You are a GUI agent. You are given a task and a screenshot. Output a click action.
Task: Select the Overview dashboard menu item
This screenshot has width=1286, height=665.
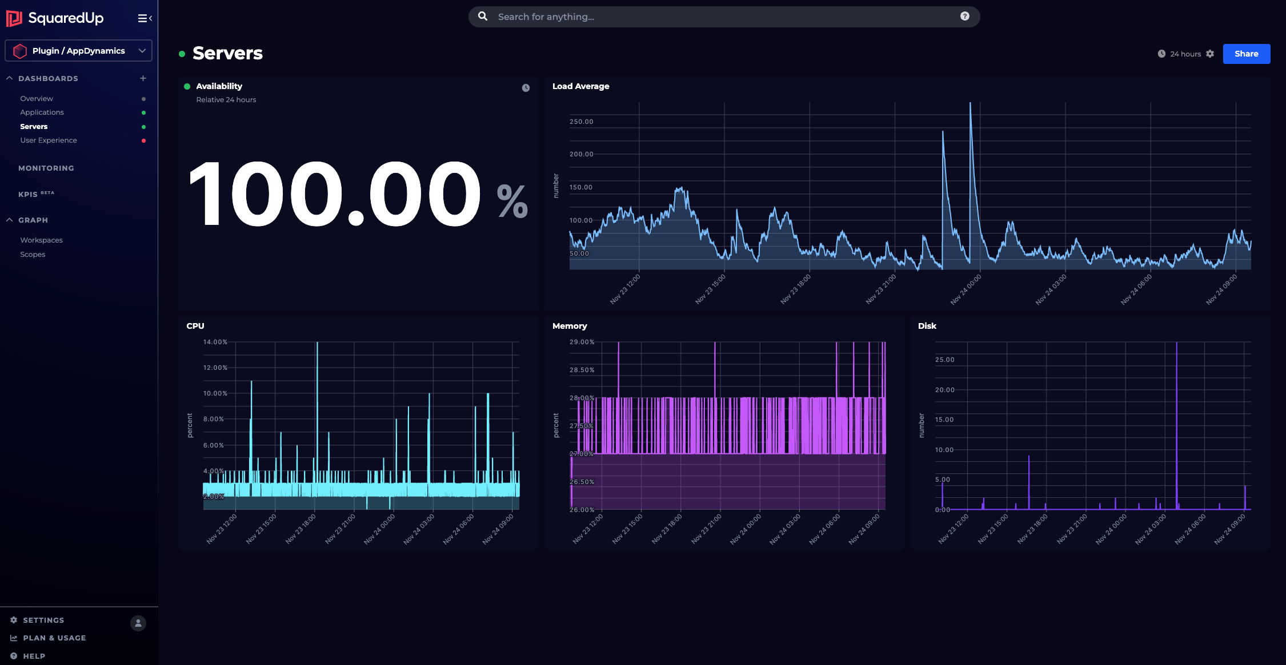(37, 98)
